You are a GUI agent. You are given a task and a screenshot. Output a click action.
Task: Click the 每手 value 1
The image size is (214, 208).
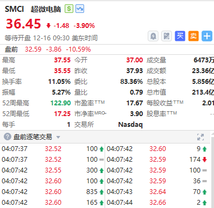coord(68,125)
